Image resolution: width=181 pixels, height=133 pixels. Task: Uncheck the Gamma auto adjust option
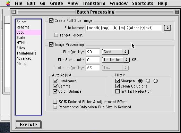[x=55, y=86]
